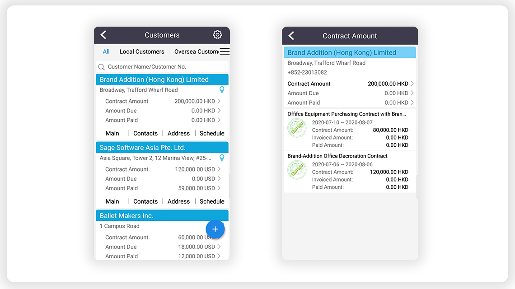Expand Sage Software Contract Amount 120,000.00 USD chevron

[x=219, y=169]
